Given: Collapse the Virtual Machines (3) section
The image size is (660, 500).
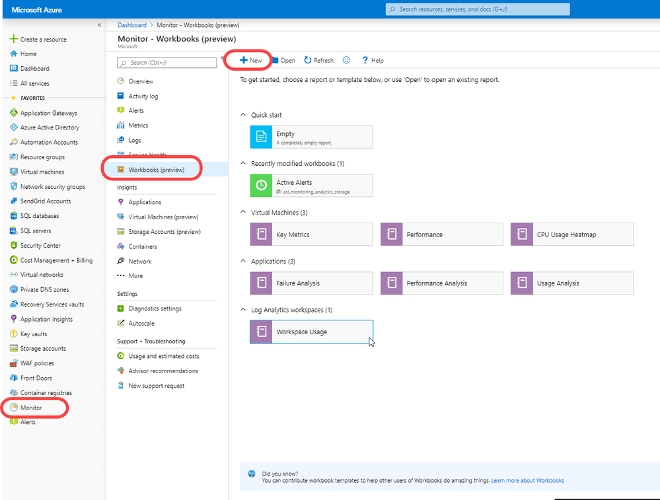Looking at the screenshot, I should point(243,212).
